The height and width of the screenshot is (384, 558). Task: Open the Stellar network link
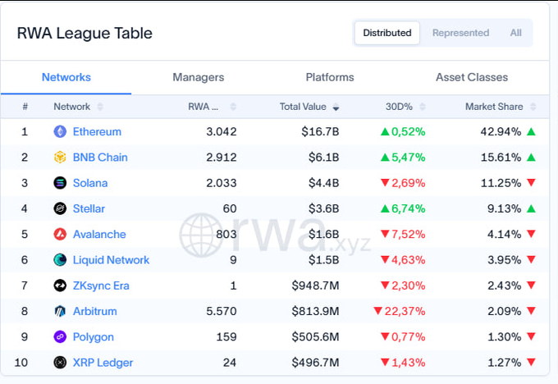89,208
